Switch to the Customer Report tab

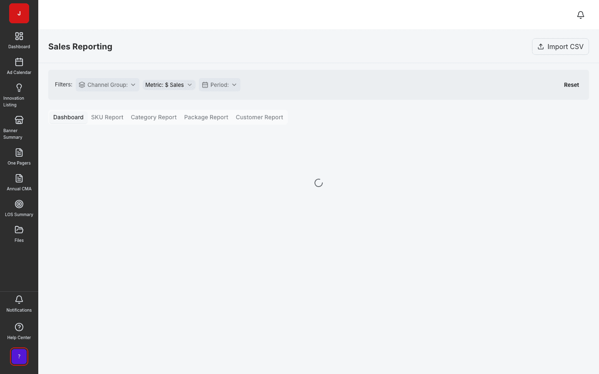(260, 117)
